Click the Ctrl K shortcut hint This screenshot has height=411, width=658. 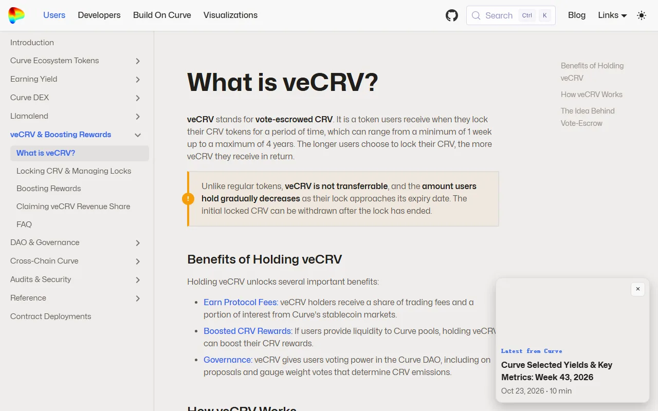coord(535,15)
